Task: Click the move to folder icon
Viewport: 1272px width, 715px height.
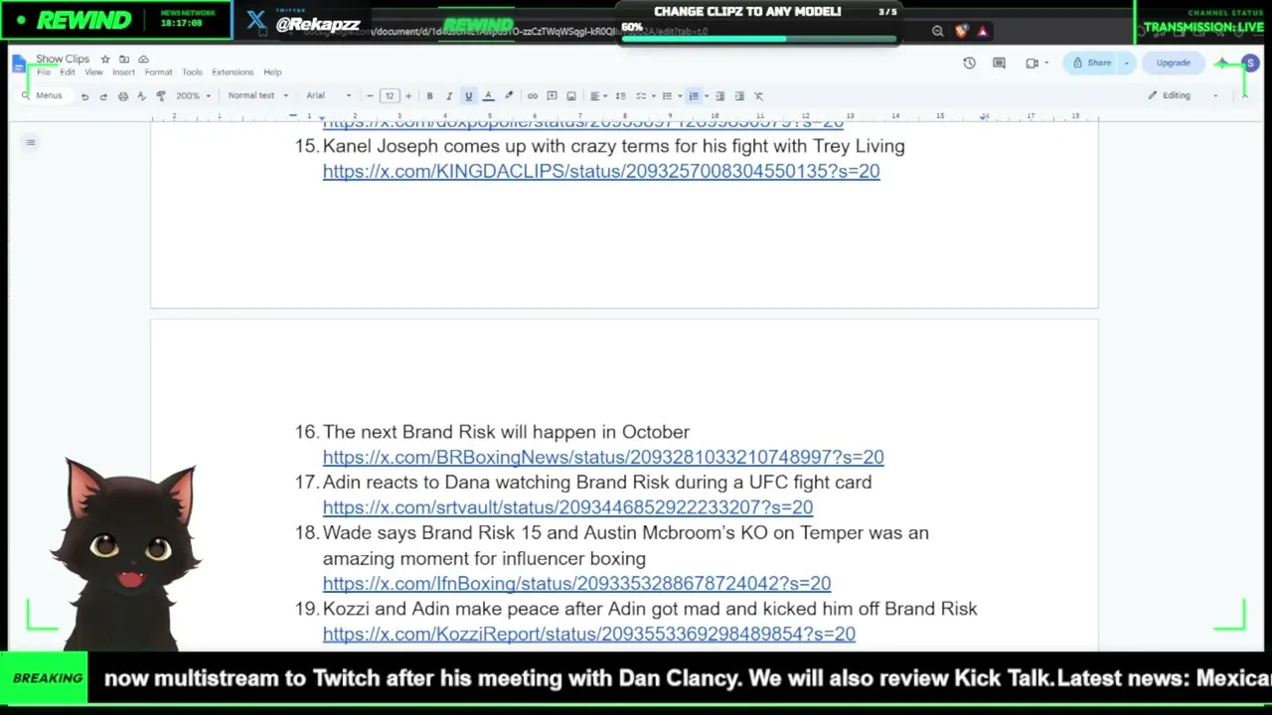Action: point(124,60)
